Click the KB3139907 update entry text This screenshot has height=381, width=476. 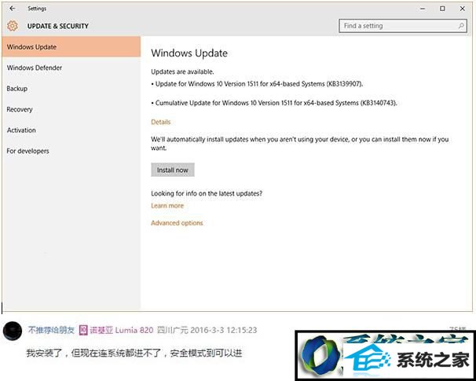tap(257, 84)
